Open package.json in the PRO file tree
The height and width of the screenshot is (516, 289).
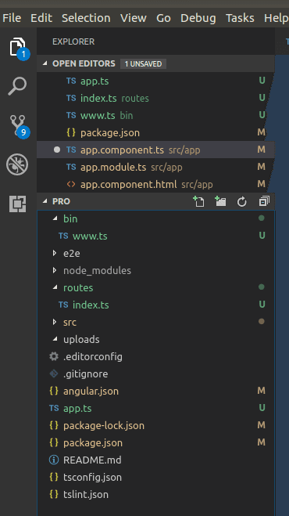point(155,442)
